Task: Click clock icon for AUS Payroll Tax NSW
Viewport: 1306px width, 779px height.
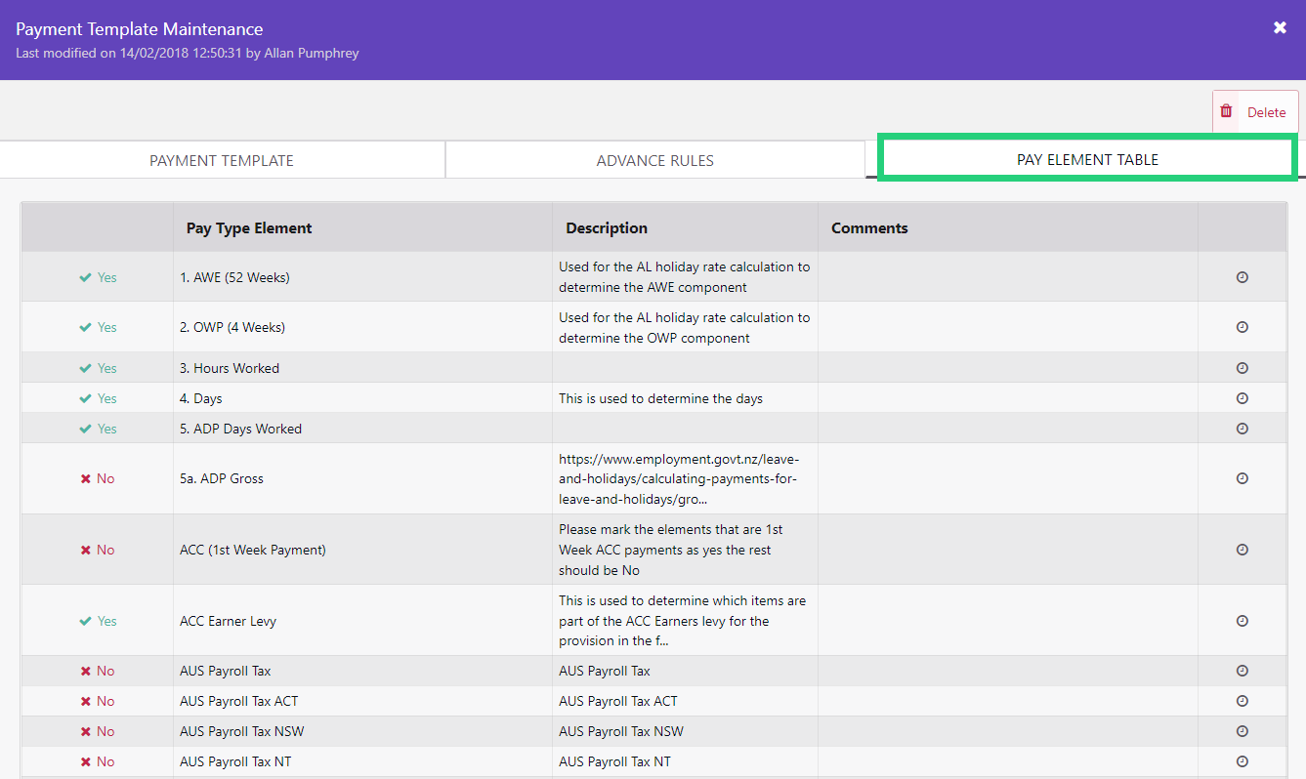Action: [1242, 731]
